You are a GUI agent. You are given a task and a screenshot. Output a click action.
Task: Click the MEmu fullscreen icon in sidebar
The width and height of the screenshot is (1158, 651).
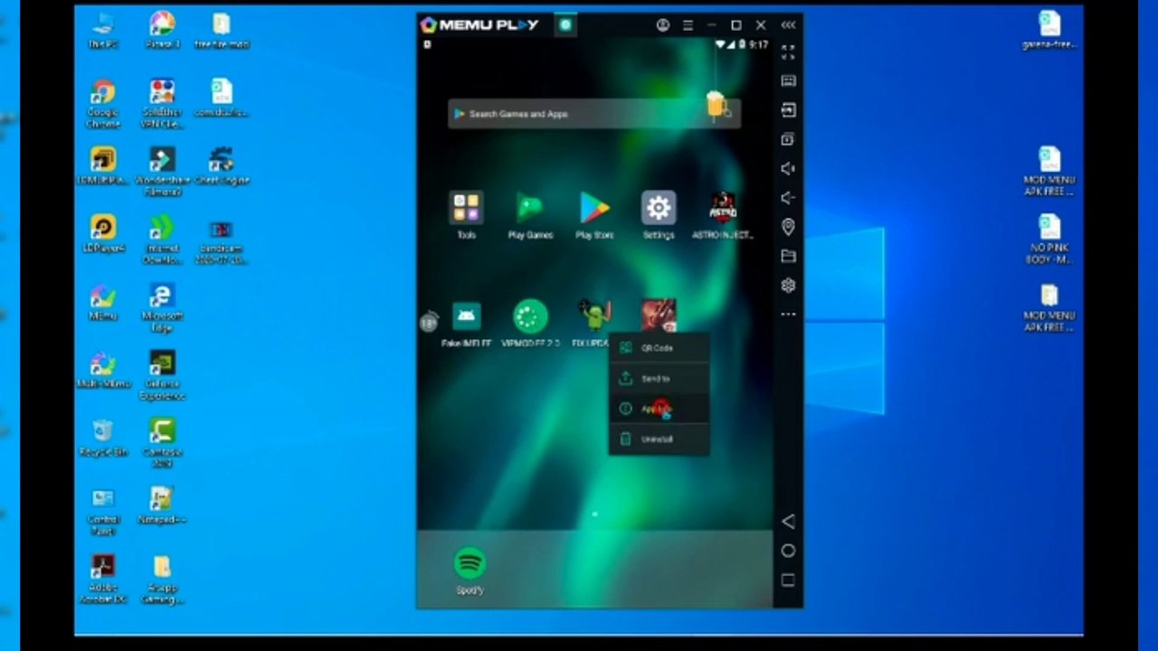click(788, 52)
